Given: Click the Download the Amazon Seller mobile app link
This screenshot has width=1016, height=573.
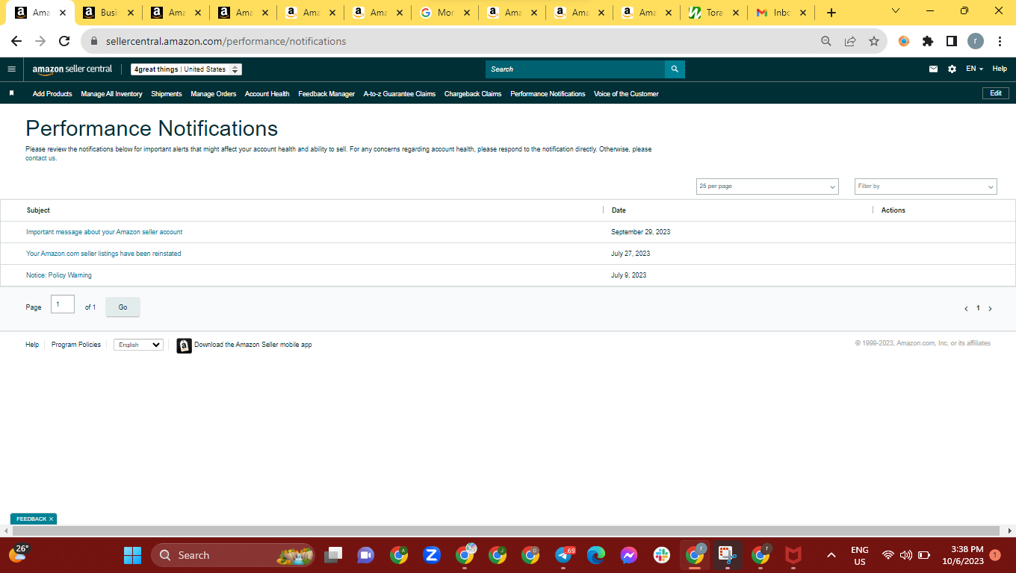Looking at the screenshot, I should point(253,345).
